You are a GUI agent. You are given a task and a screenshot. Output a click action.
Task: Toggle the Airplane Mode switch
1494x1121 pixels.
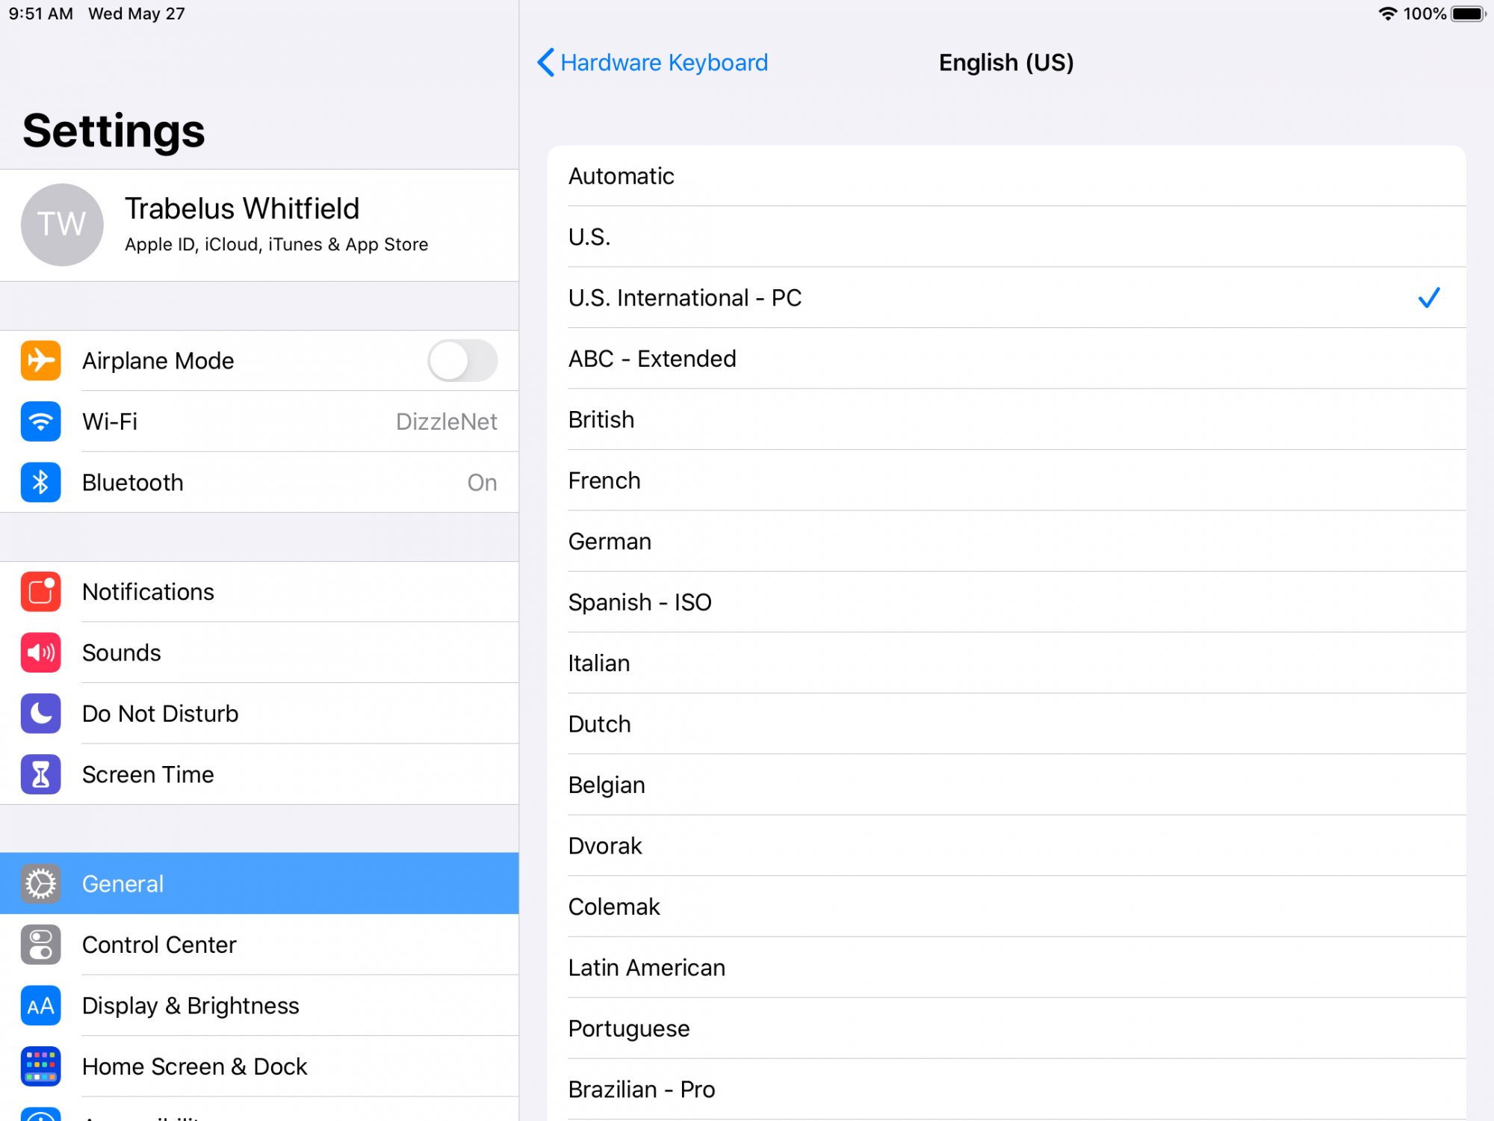tap(462, 361)
